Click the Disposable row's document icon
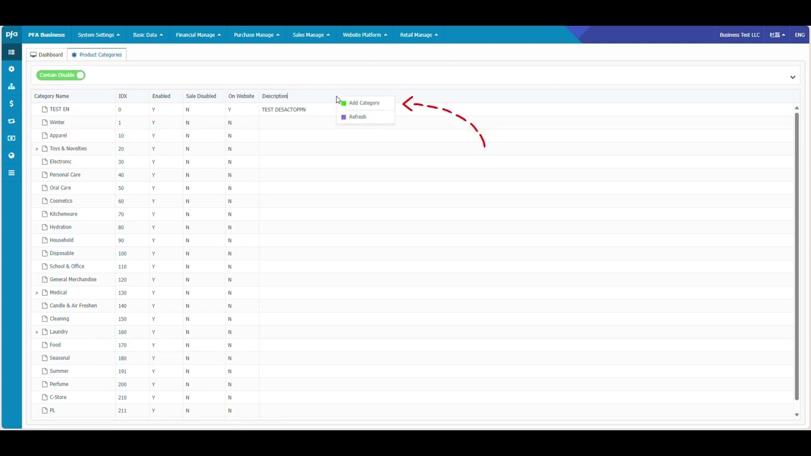Screen dimensions: 811x456 (45, 253)
